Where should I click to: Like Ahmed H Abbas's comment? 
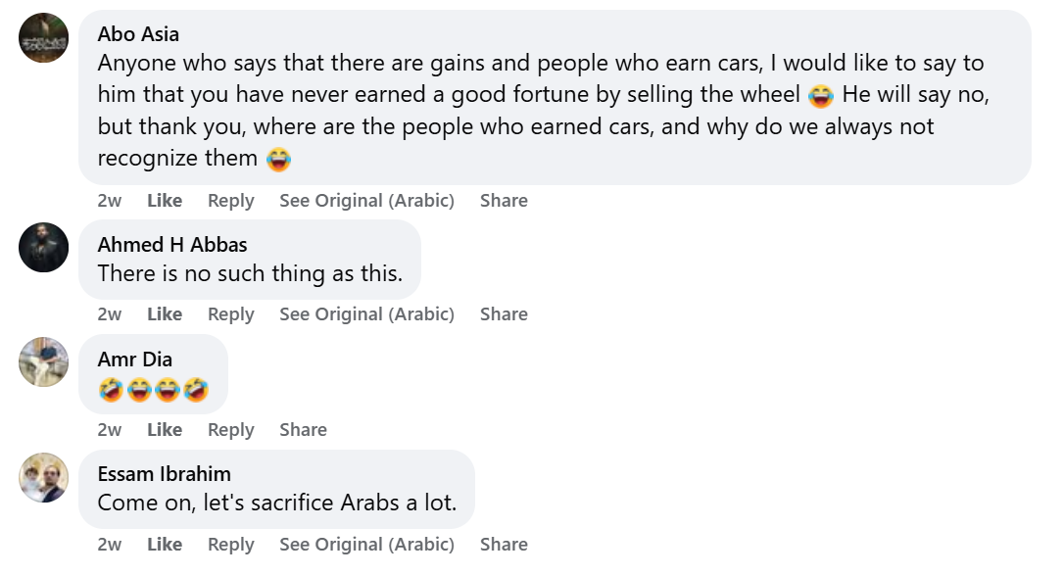tap(165, 314)
